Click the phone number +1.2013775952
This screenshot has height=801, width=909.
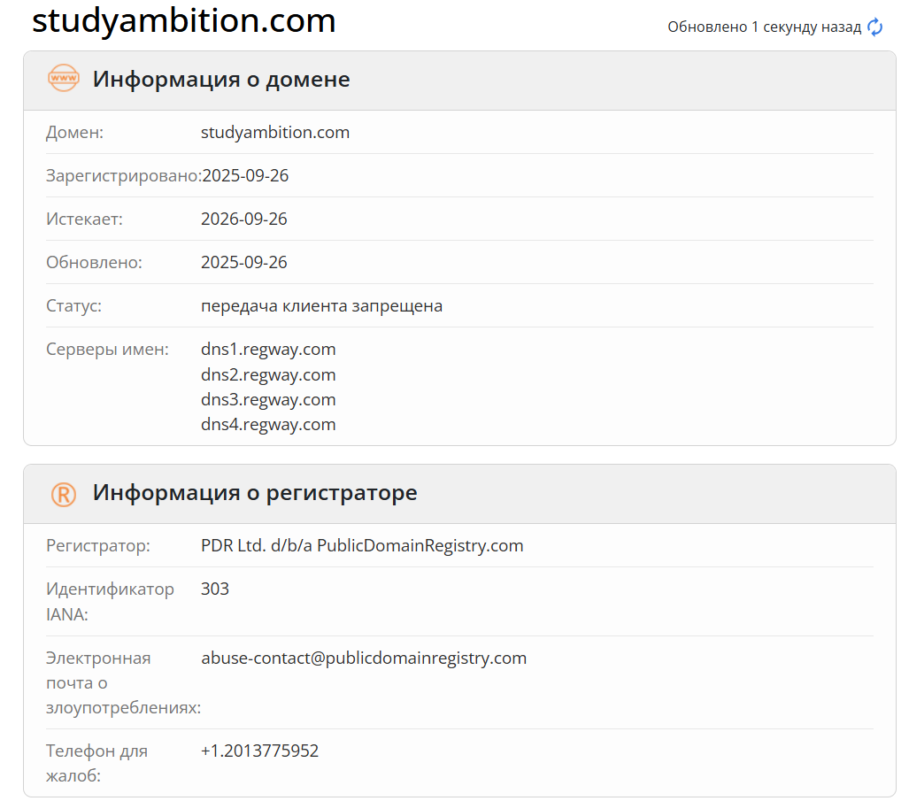[x=259, y=750]
